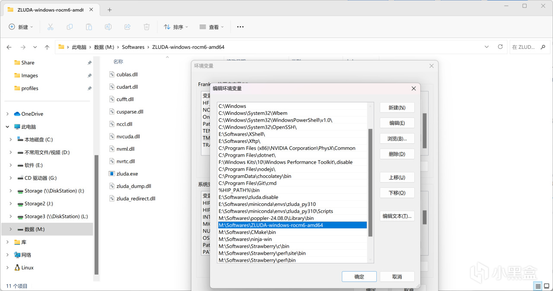The height and width of the screenshot is (291, 553).
Task: Select M:\Softwares\CMake\bin entry
Action: 292,232
